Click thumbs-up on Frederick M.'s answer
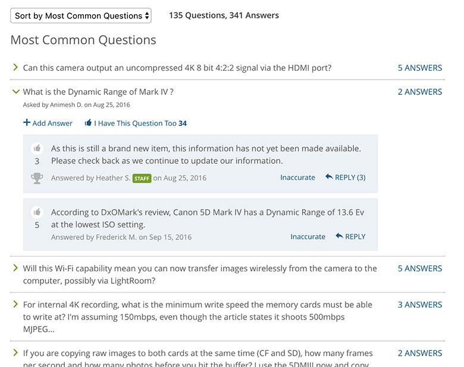464x367 pixels. tap(37, 212)
